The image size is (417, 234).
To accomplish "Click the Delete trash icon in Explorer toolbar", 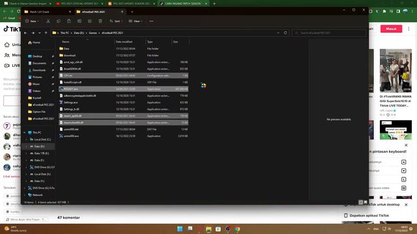I will click(x=100, y=21).
